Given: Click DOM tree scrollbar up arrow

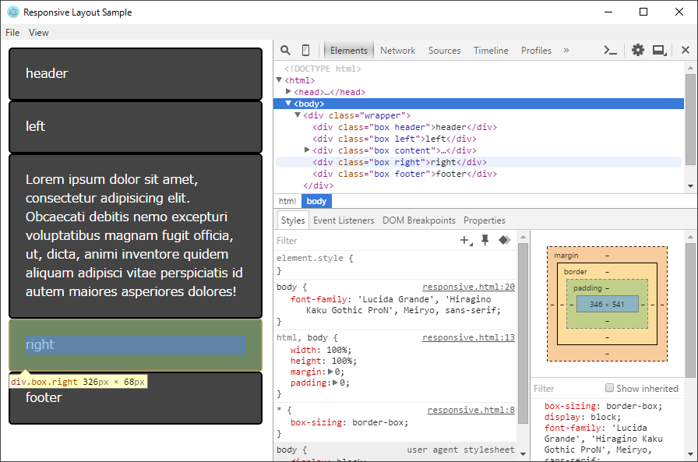Looking at the screenshot, I should coord(690,68).
